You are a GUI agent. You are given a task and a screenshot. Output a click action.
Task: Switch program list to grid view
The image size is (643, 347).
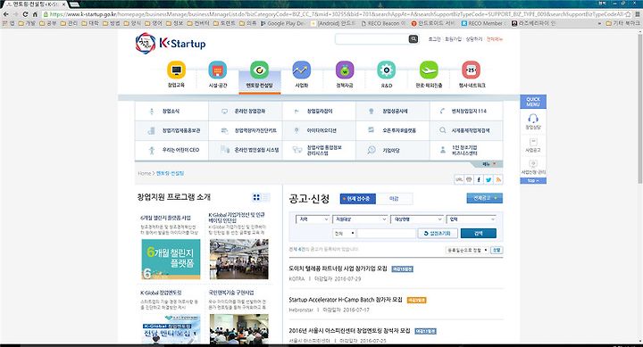(256, 197)
